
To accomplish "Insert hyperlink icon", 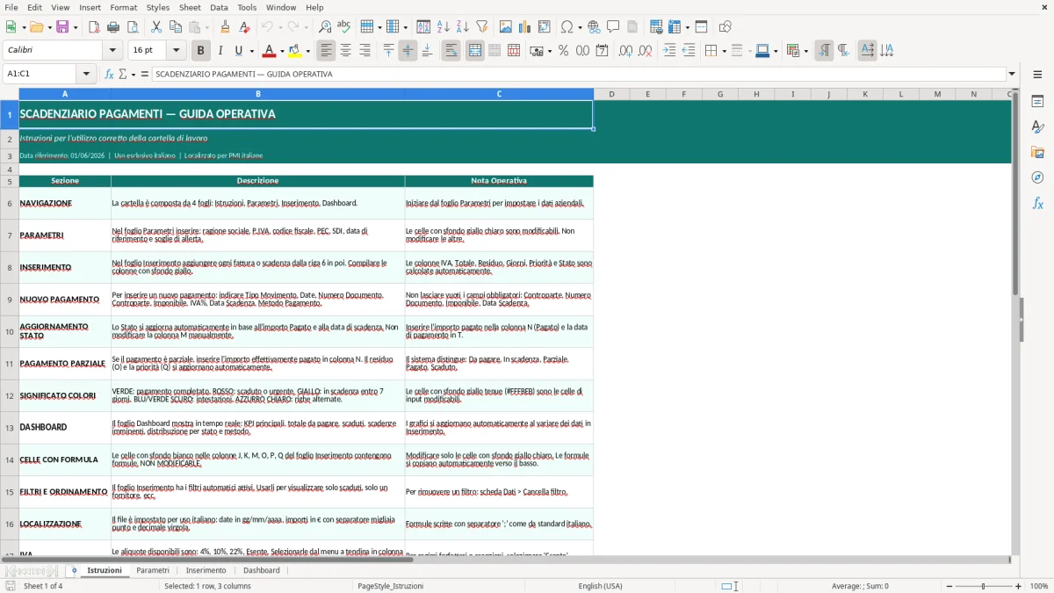I will point(594,27).
